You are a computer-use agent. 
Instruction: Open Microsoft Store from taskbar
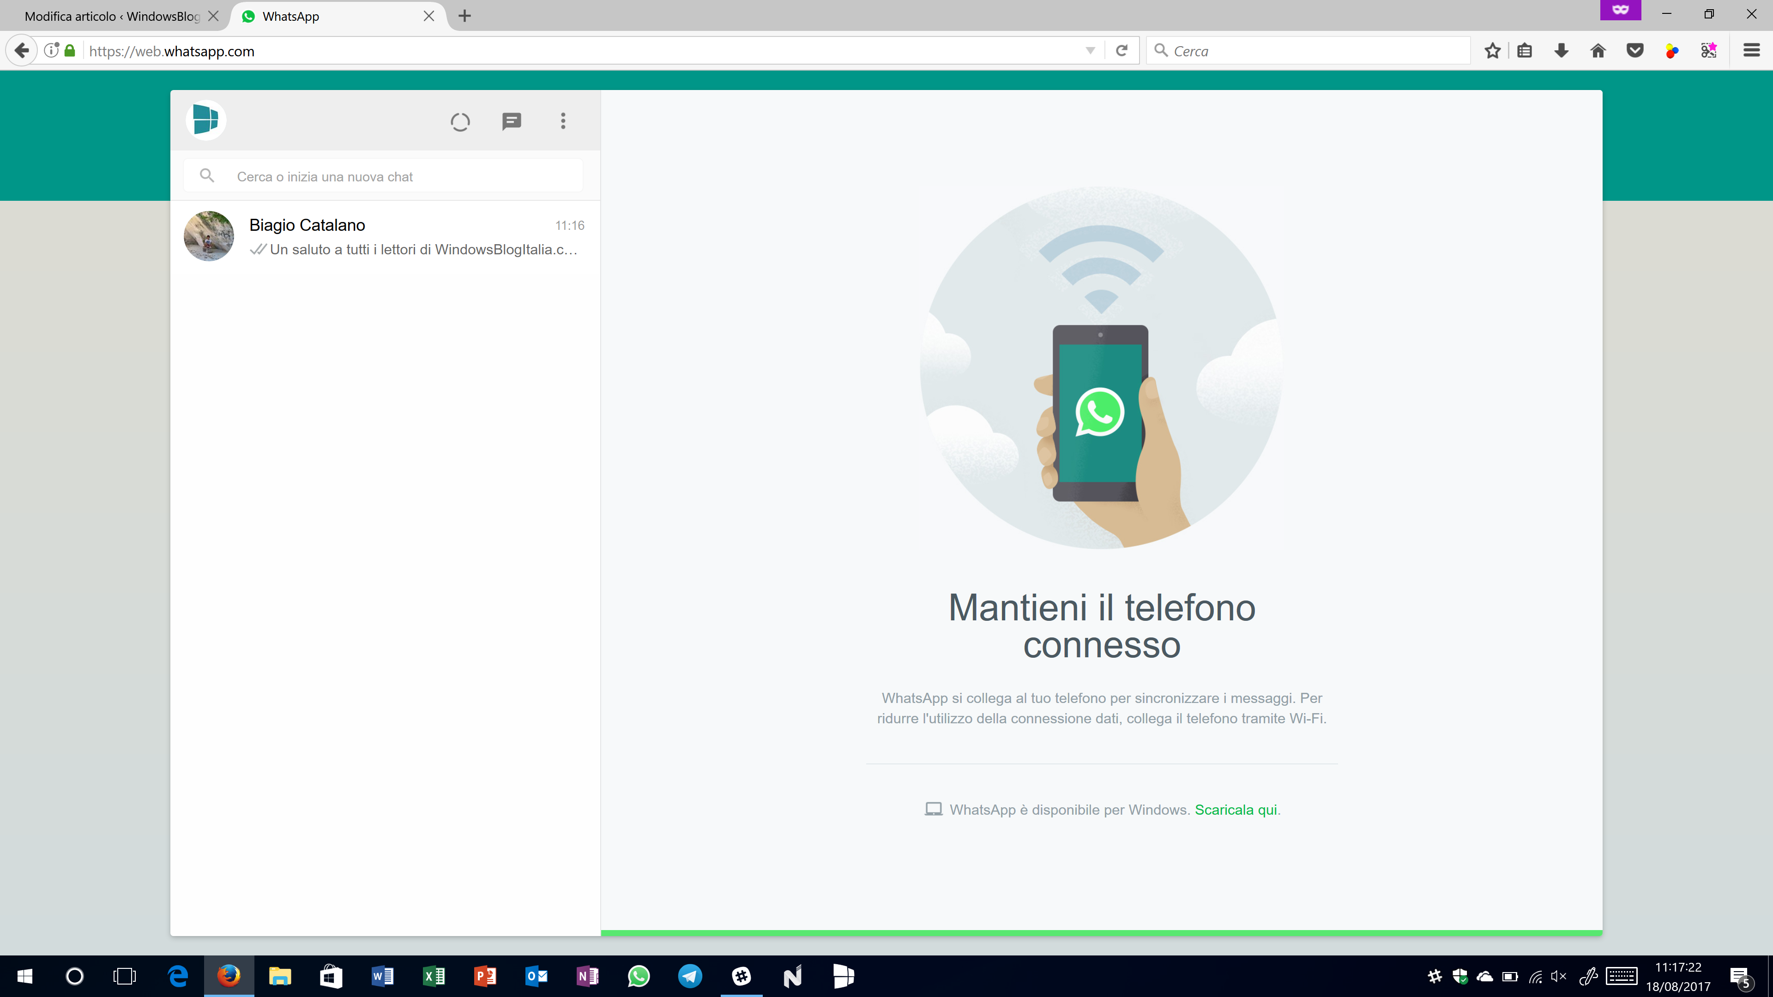[x=331, y=976]
